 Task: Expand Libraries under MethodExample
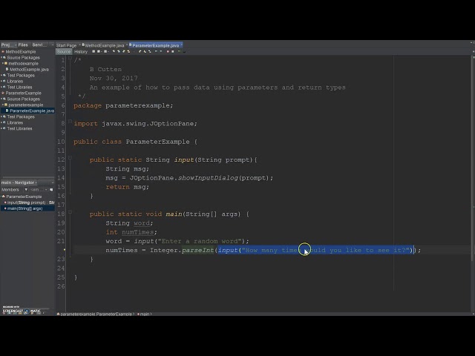(x=1, y=82)
